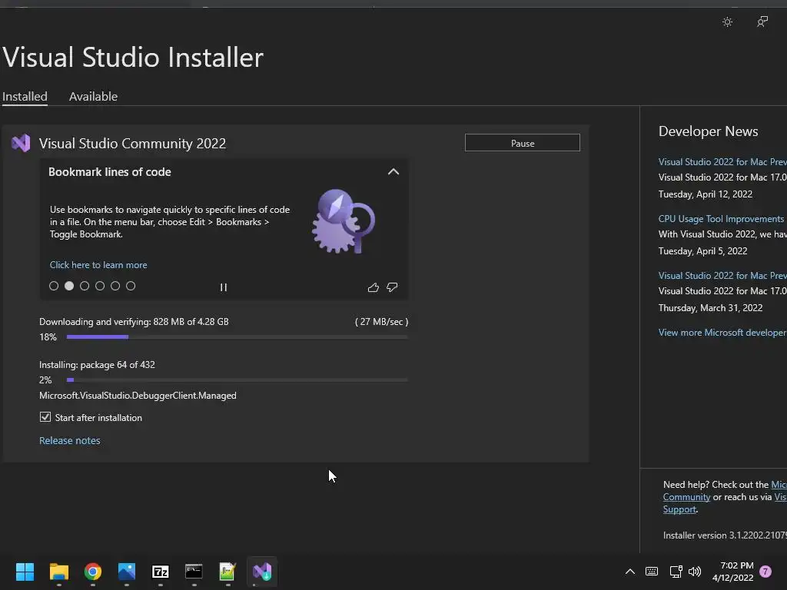Select the first tip carousel dot

coord(54,286)
